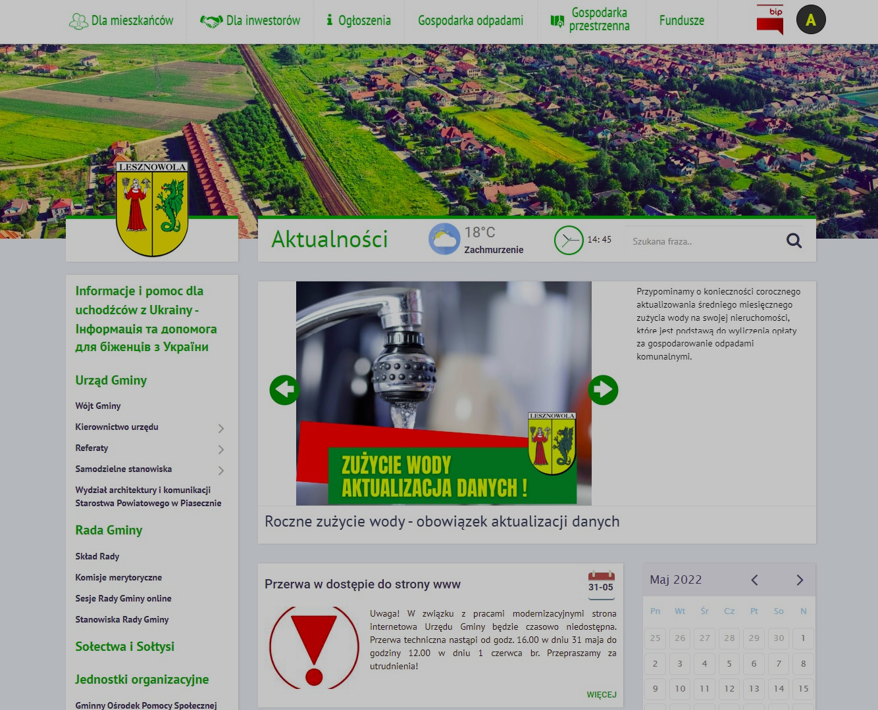Viewport: 878px width, 710px height.
Task: Go to previous slide with left arrow
Action: (x=284, y=390)
